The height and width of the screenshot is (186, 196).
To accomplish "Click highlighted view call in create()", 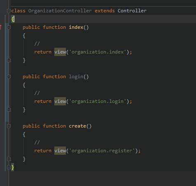I will click(x=60, y=151).
